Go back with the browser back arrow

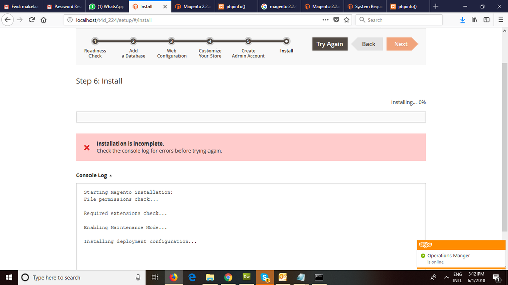(8, 20)
